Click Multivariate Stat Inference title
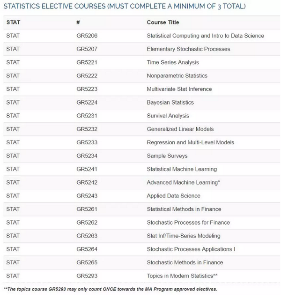 (179, 89)
